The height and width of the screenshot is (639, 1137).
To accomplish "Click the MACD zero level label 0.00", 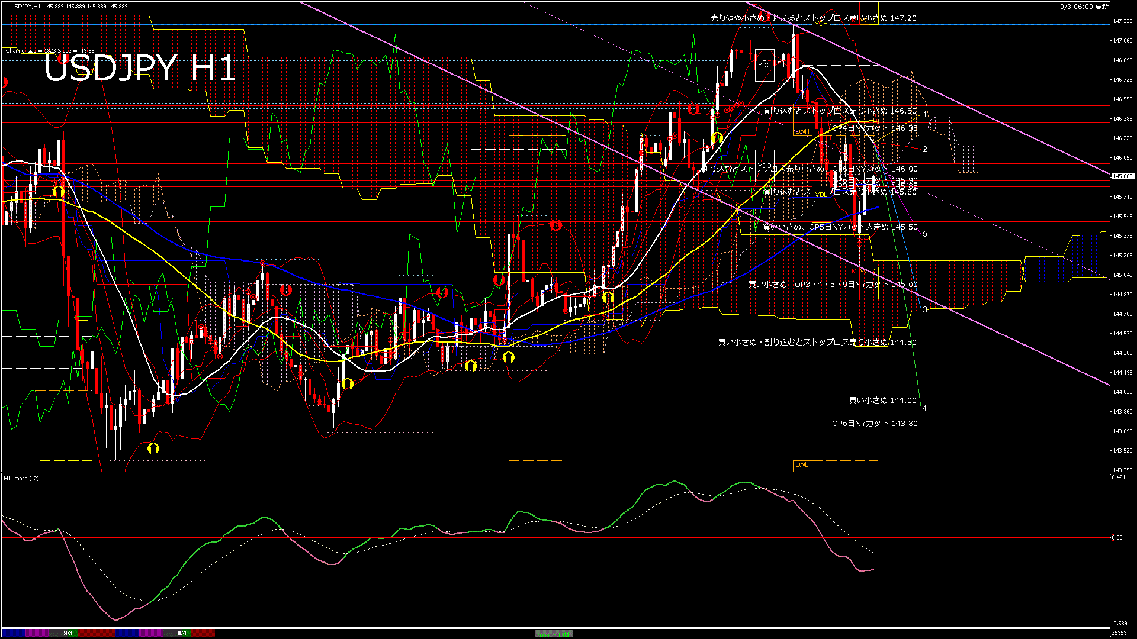I will 1117,538.
